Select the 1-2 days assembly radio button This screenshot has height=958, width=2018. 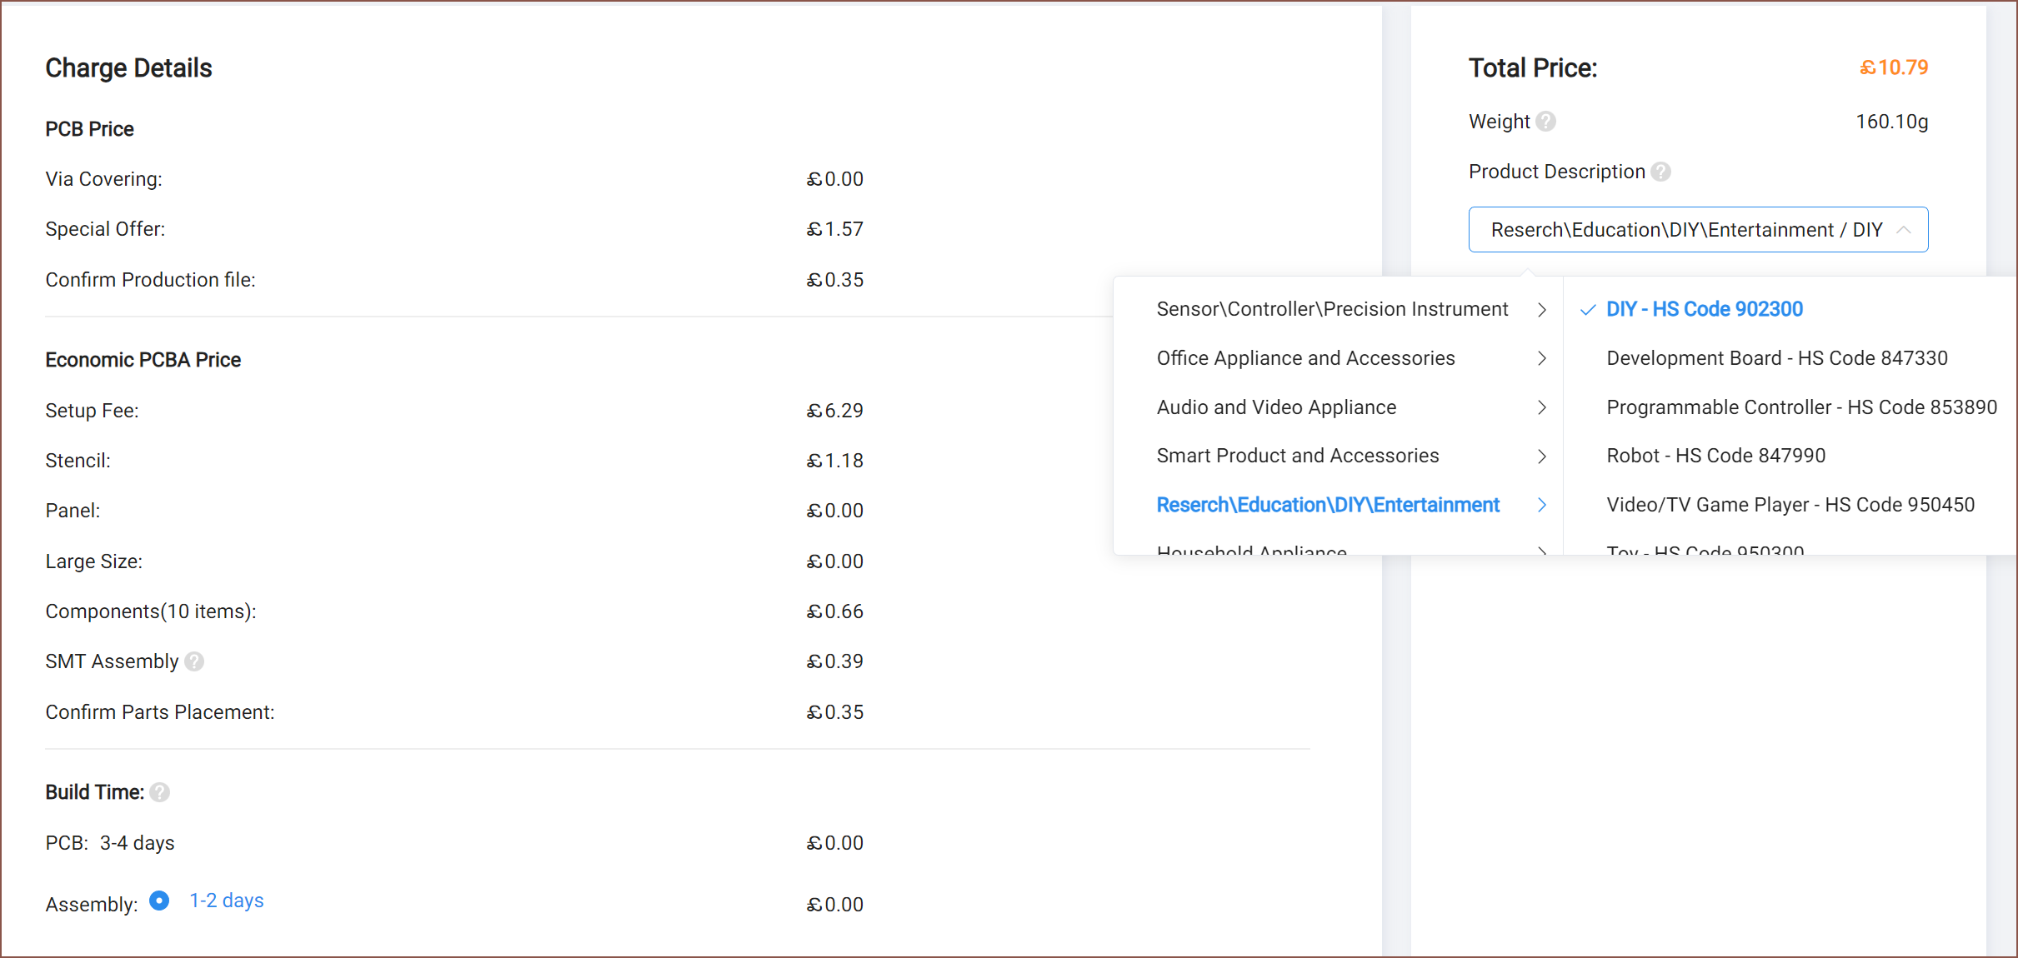point(159,901)
